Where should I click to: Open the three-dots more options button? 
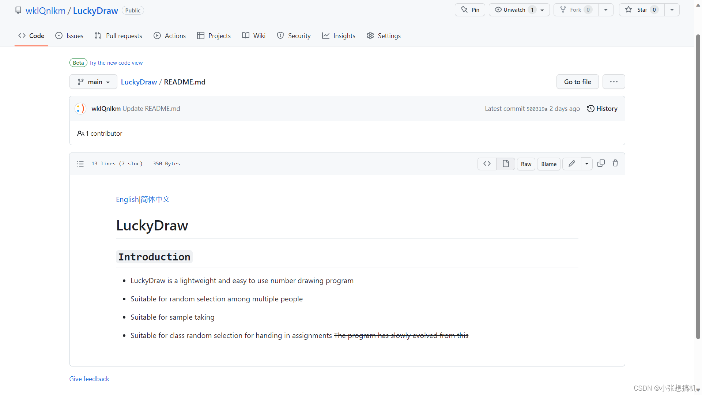pyautogui.click(x=614, y=82)
